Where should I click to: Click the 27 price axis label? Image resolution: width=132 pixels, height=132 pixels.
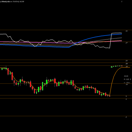[126, 43]
